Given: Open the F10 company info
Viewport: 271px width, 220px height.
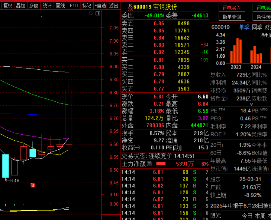Looking at the screenshot, I should (74, 6).
